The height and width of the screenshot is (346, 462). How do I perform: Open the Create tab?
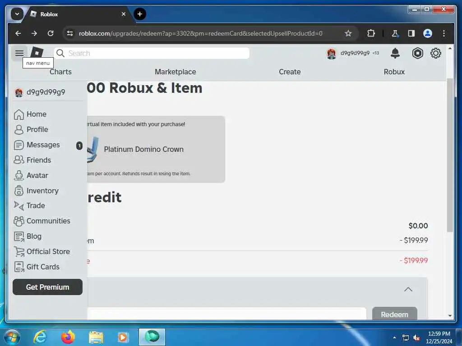point(290,72)
